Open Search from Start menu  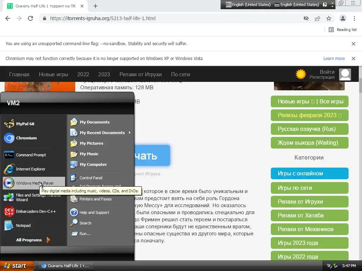(x=100, y=223)
